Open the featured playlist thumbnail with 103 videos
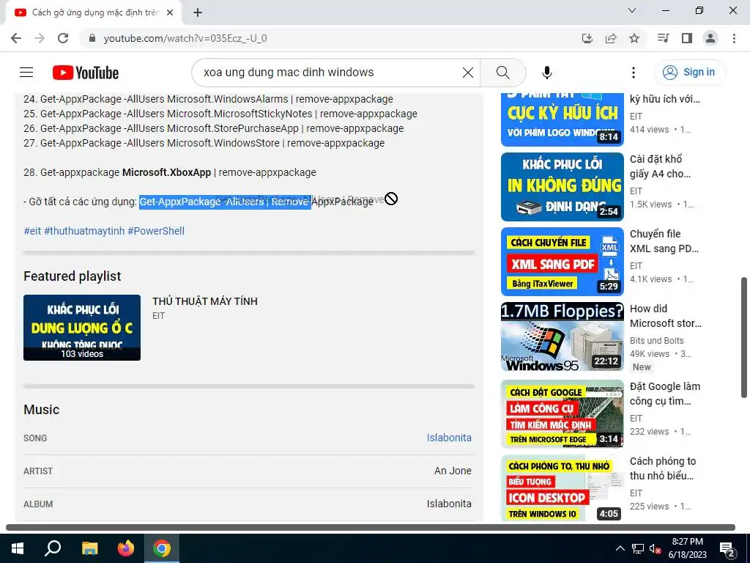 point(82,328)
